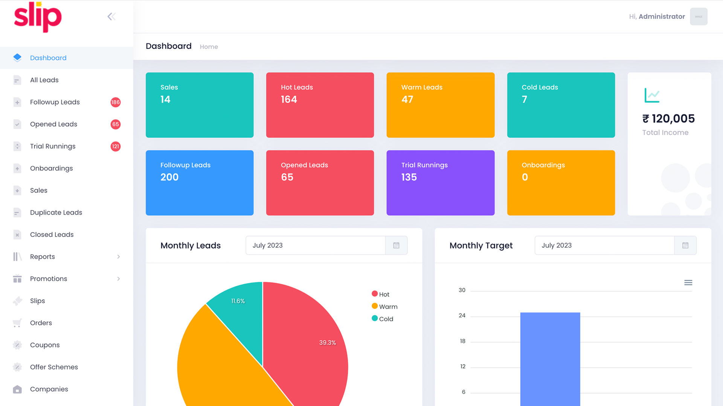
Task: Open the Cold Leads 7 card
Action: (561, 105)
